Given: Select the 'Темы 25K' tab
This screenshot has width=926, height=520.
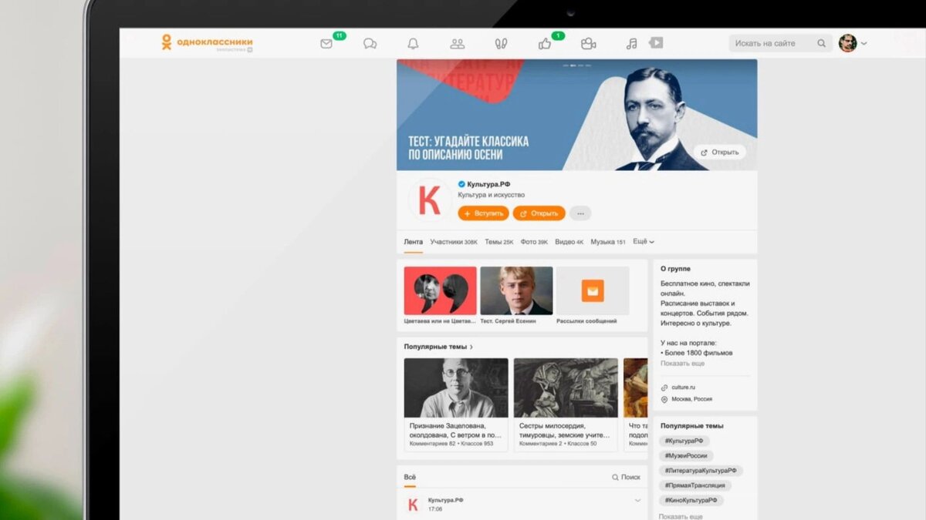Looking at the screenshot, I should 499,242.
